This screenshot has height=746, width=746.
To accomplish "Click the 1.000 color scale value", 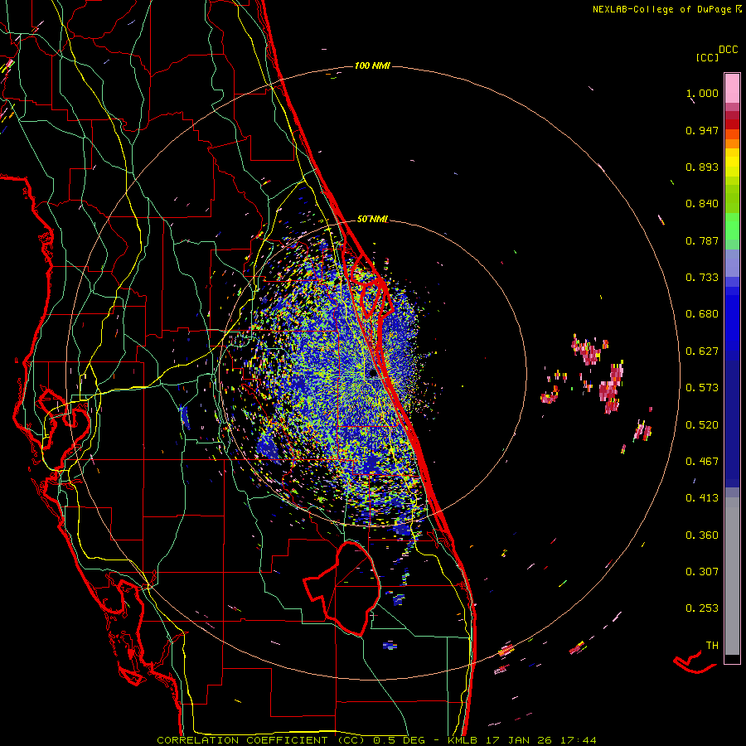I will pyautogui.click(x=702, y=93).
